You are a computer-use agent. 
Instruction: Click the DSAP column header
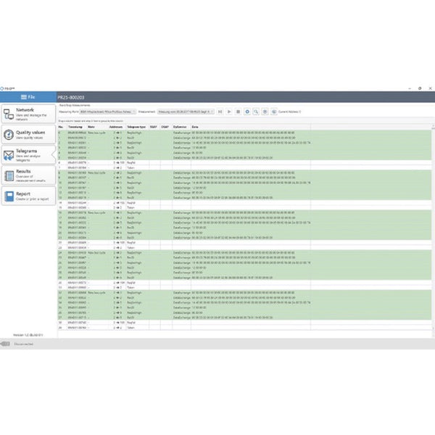pyautogui.click(x=166, y=127)
